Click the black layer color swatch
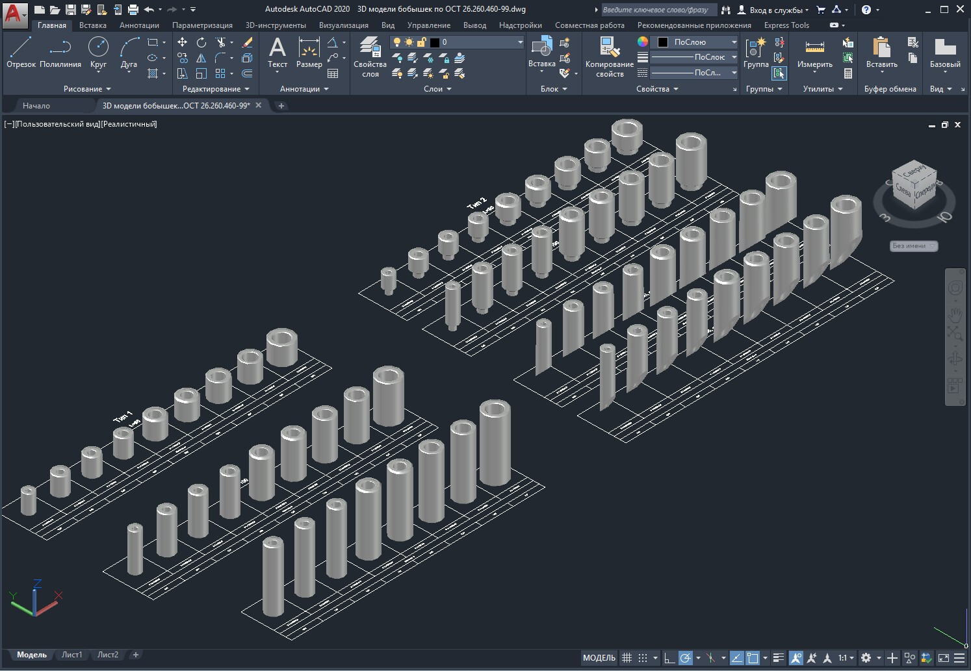Viewport: 971px width, 671px height. pyautogui.click(x=435, y=42)
